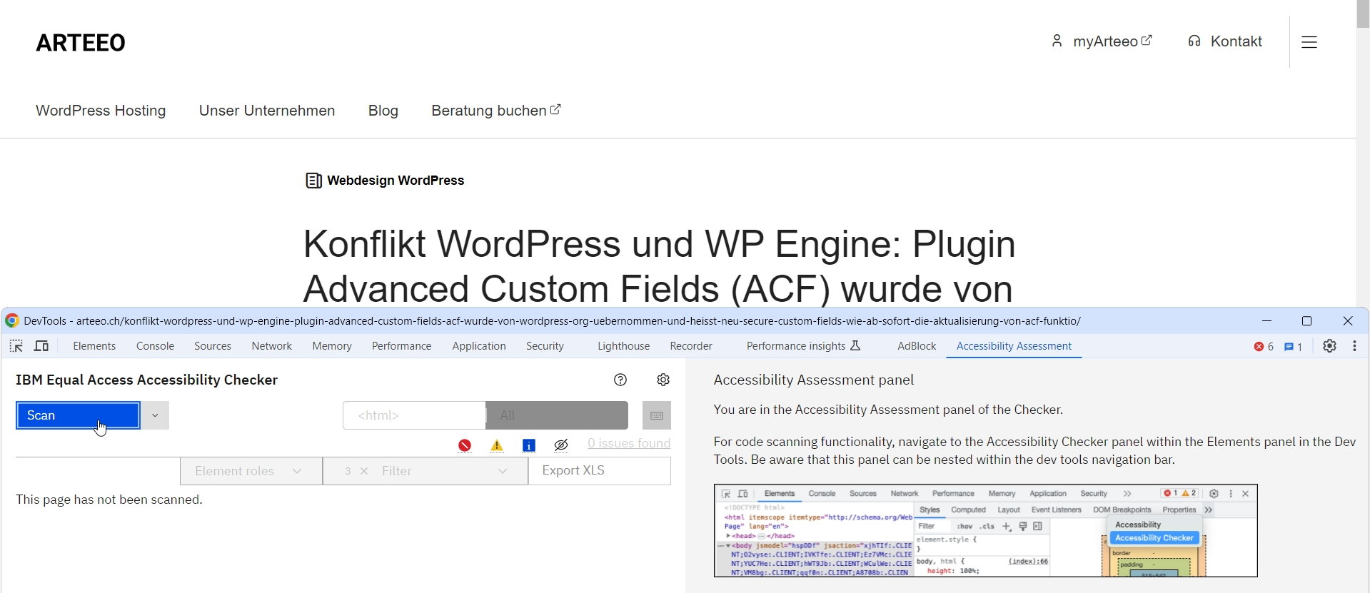The height and width of the screenshot is (593, 1370).
Task: Toggle the needs review yellow warning filter
Action: [497, 445]
